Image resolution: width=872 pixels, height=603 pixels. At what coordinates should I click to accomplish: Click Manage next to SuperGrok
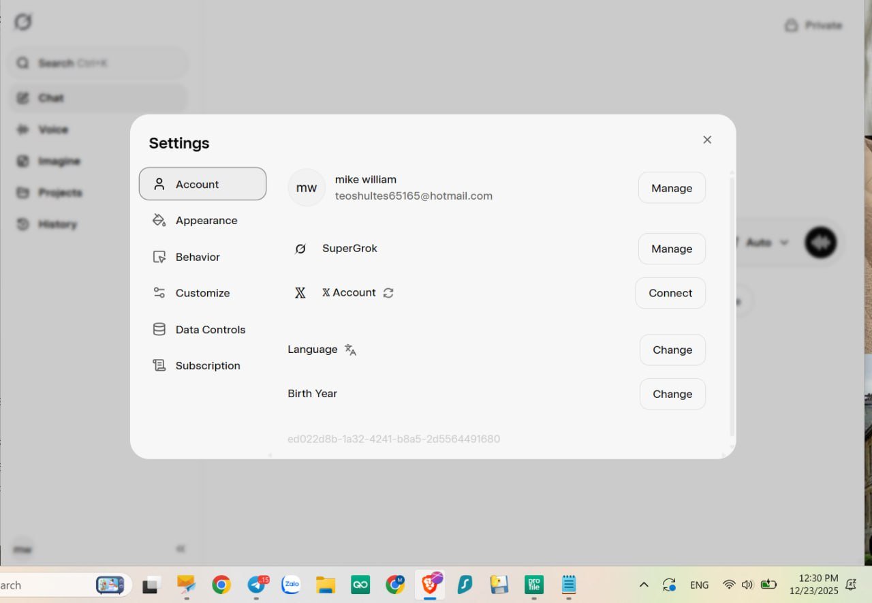click(x=671, y=249)
